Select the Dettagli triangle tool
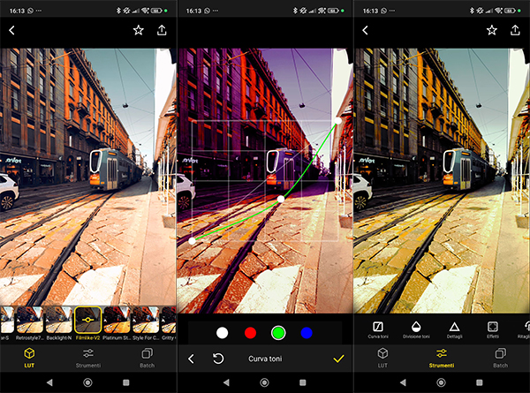 (454, 327)
